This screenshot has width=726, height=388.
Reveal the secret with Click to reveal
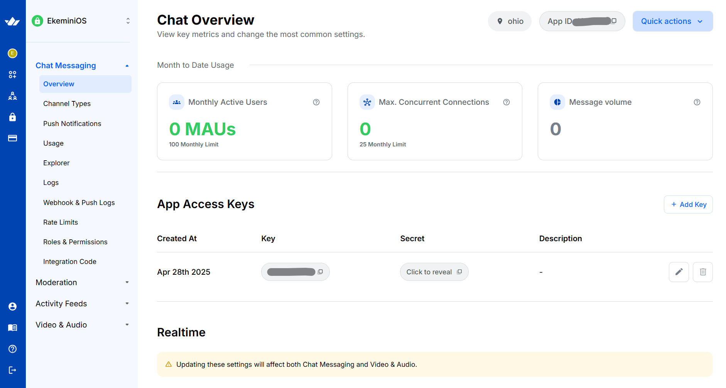click(x=434, y=272)
